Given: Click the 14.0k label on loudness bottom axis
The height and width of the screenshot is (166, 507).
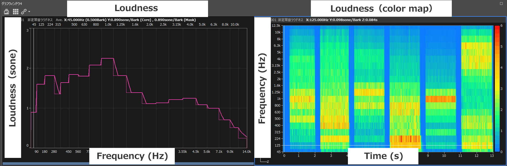Looking at the screenshot, I should 246,152.
